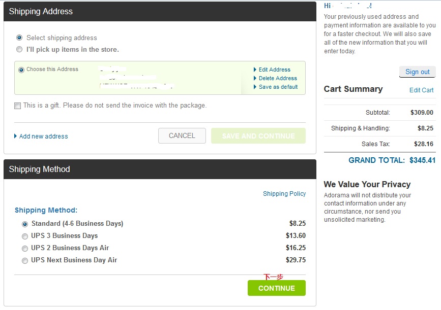The height and width of the screenshot is (310, 441).
Task: Click arrow icon beside Edit Address
Action: [255, 70]
